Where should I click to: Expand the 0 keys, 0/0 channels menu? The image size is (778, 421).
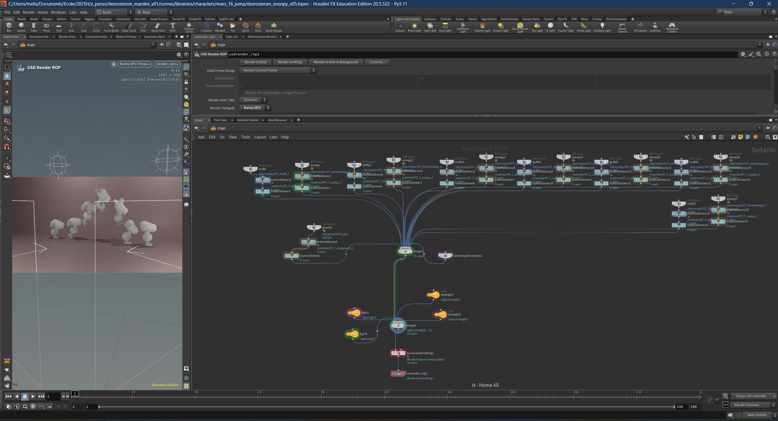(753, 396)
